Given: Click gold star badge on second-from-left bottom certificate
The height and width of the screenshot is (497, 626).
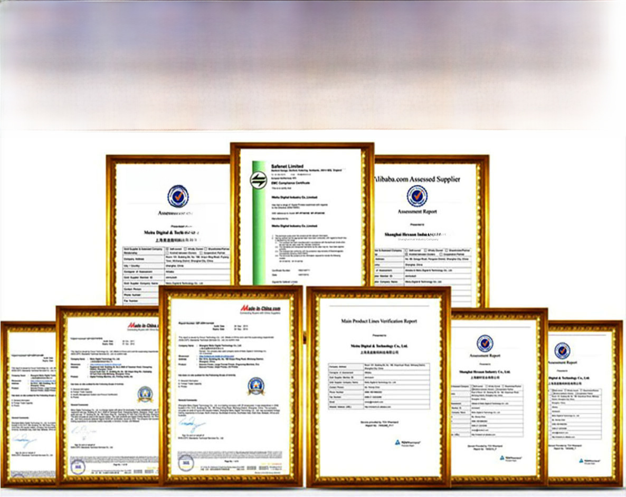Looking at the screenshot, I should (x=145, y=394).
